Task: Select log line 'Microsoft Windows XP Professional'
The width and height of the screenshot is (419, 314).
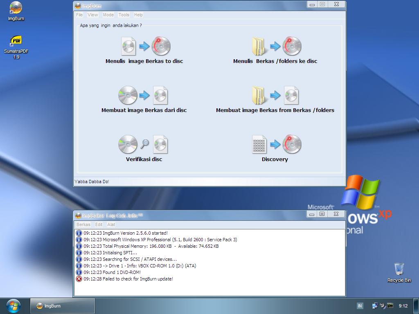Action: point(160,240)
